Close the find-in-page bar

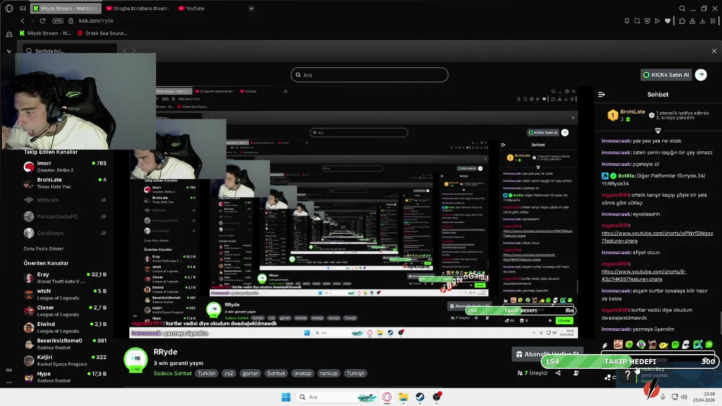[x=714, y=51]
